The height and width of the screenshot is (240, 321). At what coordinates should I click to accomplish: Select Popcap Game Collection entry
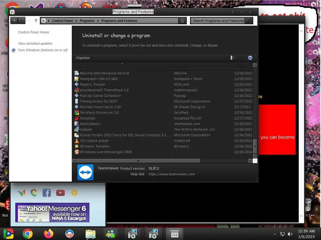tap(100, 96)
